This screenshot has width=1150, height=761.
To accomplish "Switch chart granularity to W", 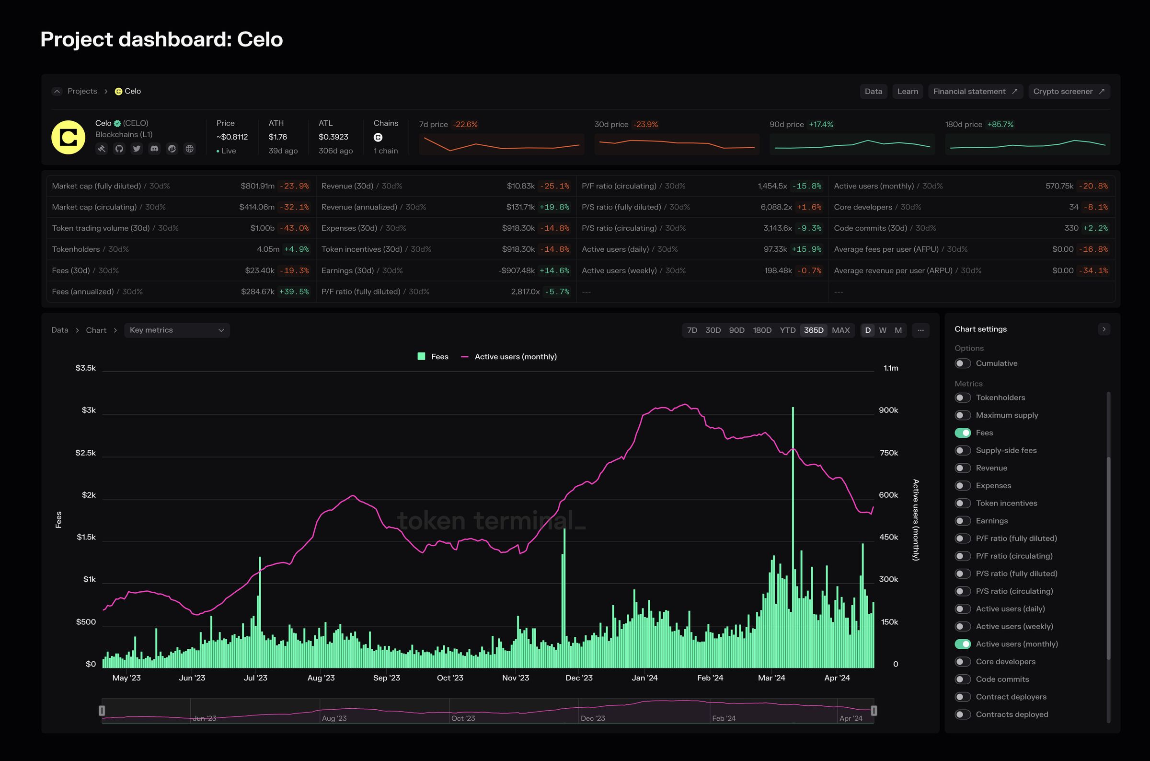I will (882, 330).
